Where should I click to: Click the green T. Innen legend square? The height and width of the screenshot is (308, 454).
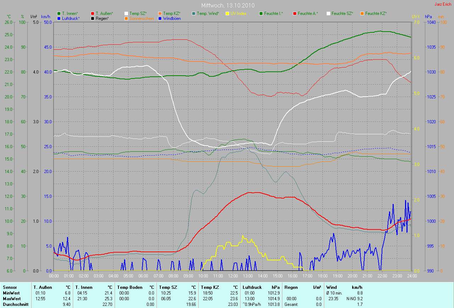pyautogui.click(x=59, y=13)
